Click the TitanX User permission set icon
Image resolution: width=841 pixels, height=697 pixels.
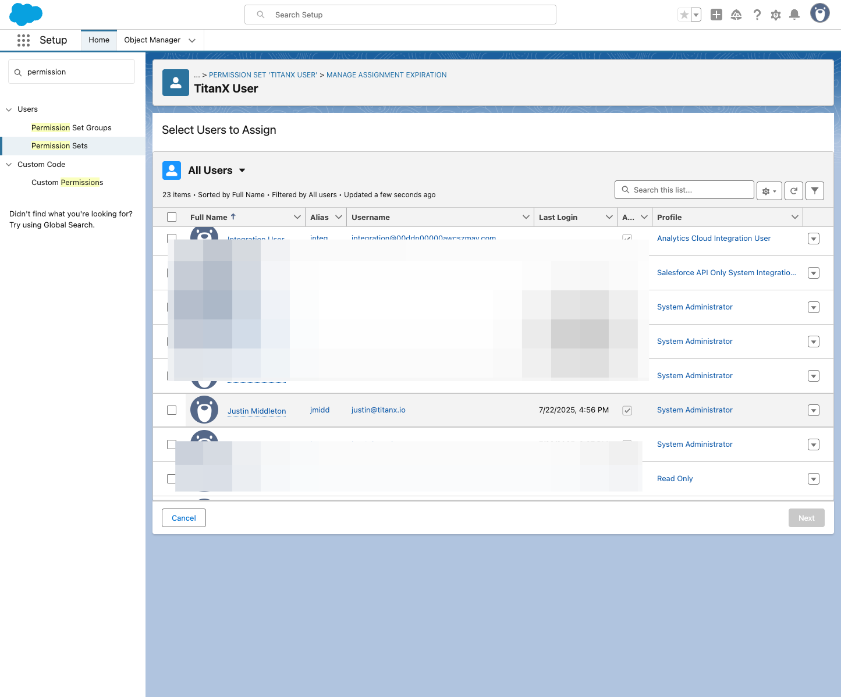click(x=176, y=83)
